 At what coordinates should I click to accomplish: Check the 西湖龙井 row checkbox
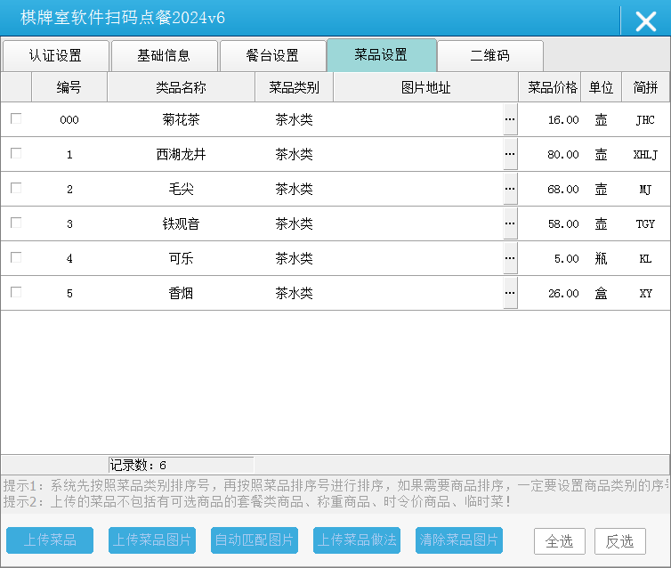[x=16, y=153]
